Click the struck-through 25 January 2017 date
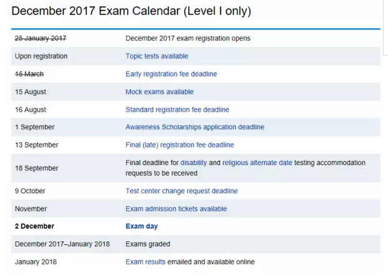 point(41,38)
